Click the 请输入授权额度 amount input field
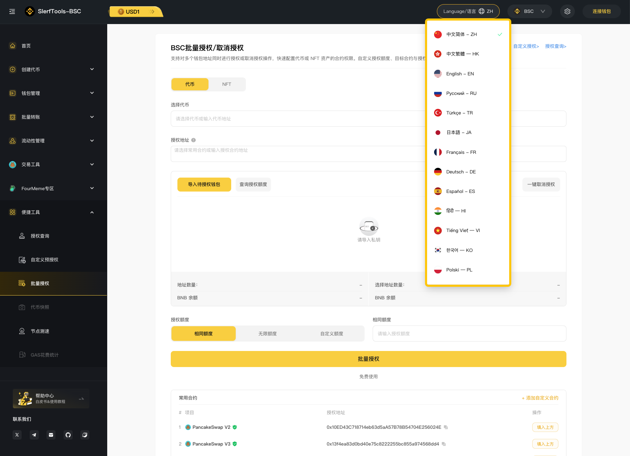This screenshot has height=456, width=630. pos(469,334)
